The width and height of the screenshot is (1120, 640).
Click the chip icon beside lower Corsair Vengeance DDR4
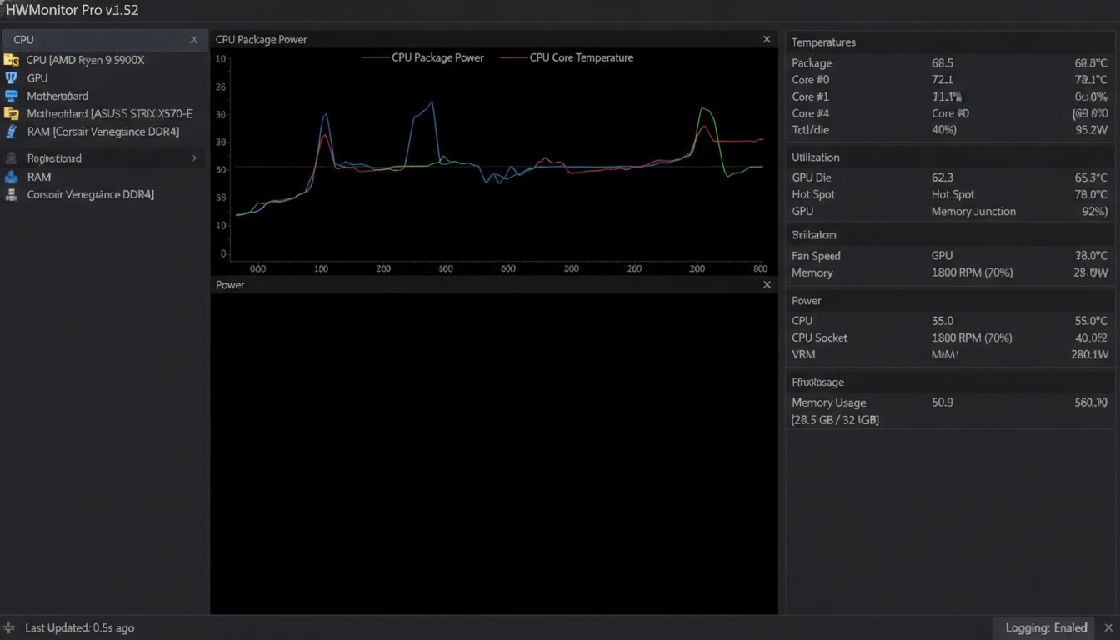click(11, 194)
